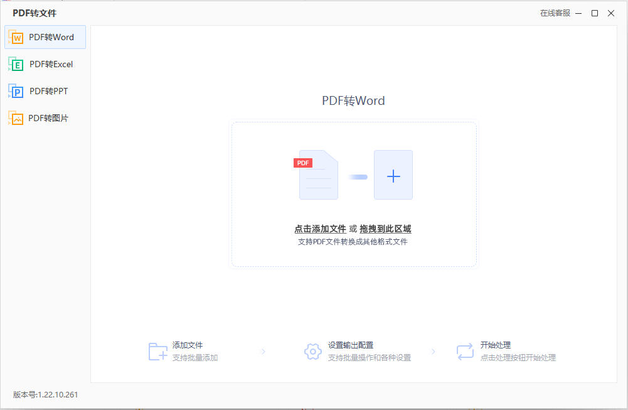Click the gear icon beside 设置输出配置
The height and width of the screenshot is (410, 628).
click(x=313, y=352)
